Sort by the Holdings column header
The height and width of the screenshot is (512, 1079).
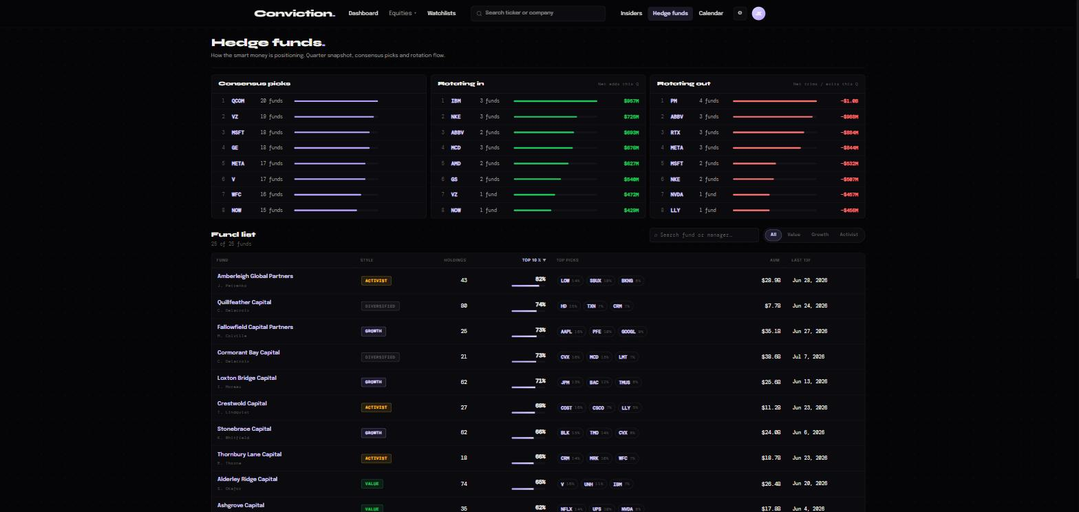pyautogui.click(x=455, y=260)
